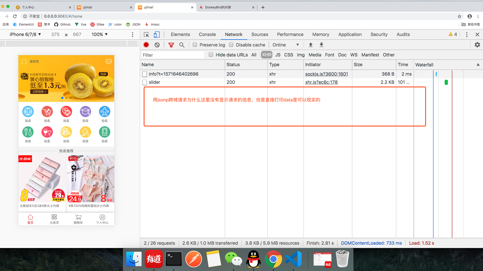Viewport: 483px width, 271px height.
Task: Sort by Waterfall column arrow
Action: (478, 65)
